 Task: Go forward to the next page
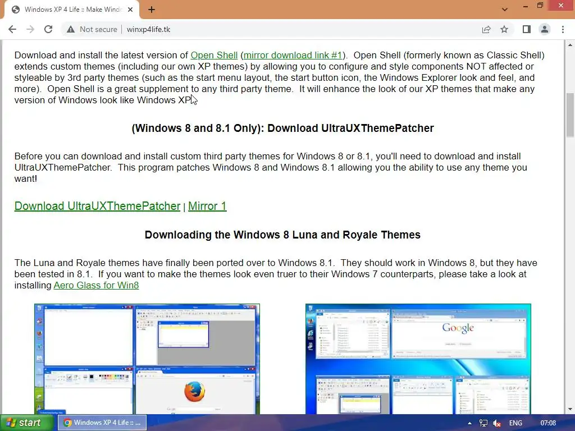pos(30,29)
